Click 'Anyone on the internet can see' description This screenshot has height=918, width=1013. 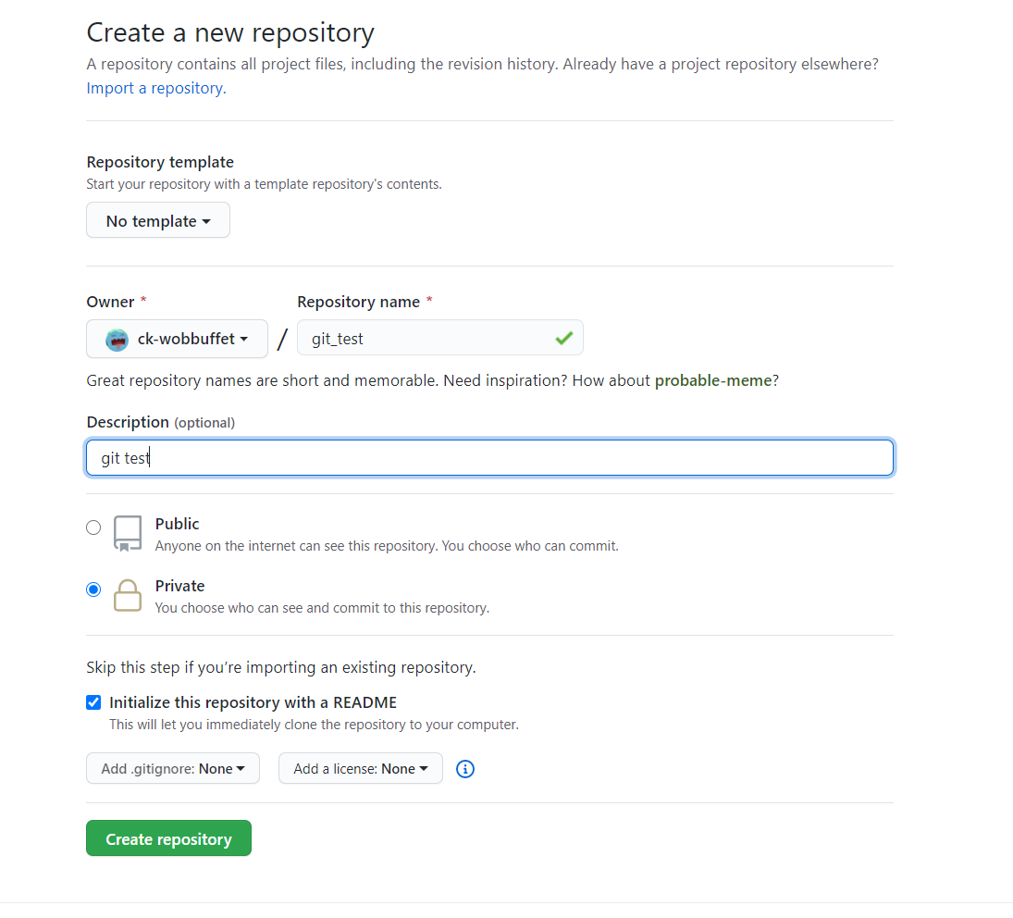tap(387, 546)
